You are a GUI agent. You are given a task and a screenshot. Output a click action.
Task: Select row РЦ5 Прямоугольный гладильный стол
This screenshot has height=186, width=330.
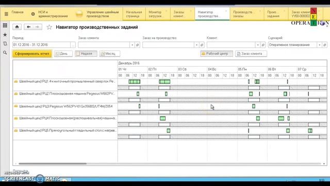(65, 131)
